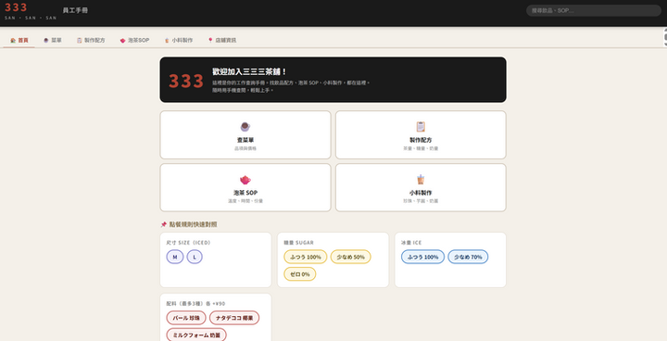
Task: Choose the 少なめ 70% ice chip
Action: pyautogui.click(x=468, y=257)
